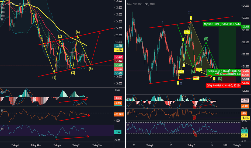Click the 'Mở Lợi nhuận & Thua lỗ' position label
This screenshot has width=251, height=148.
[x=224, y=72]
